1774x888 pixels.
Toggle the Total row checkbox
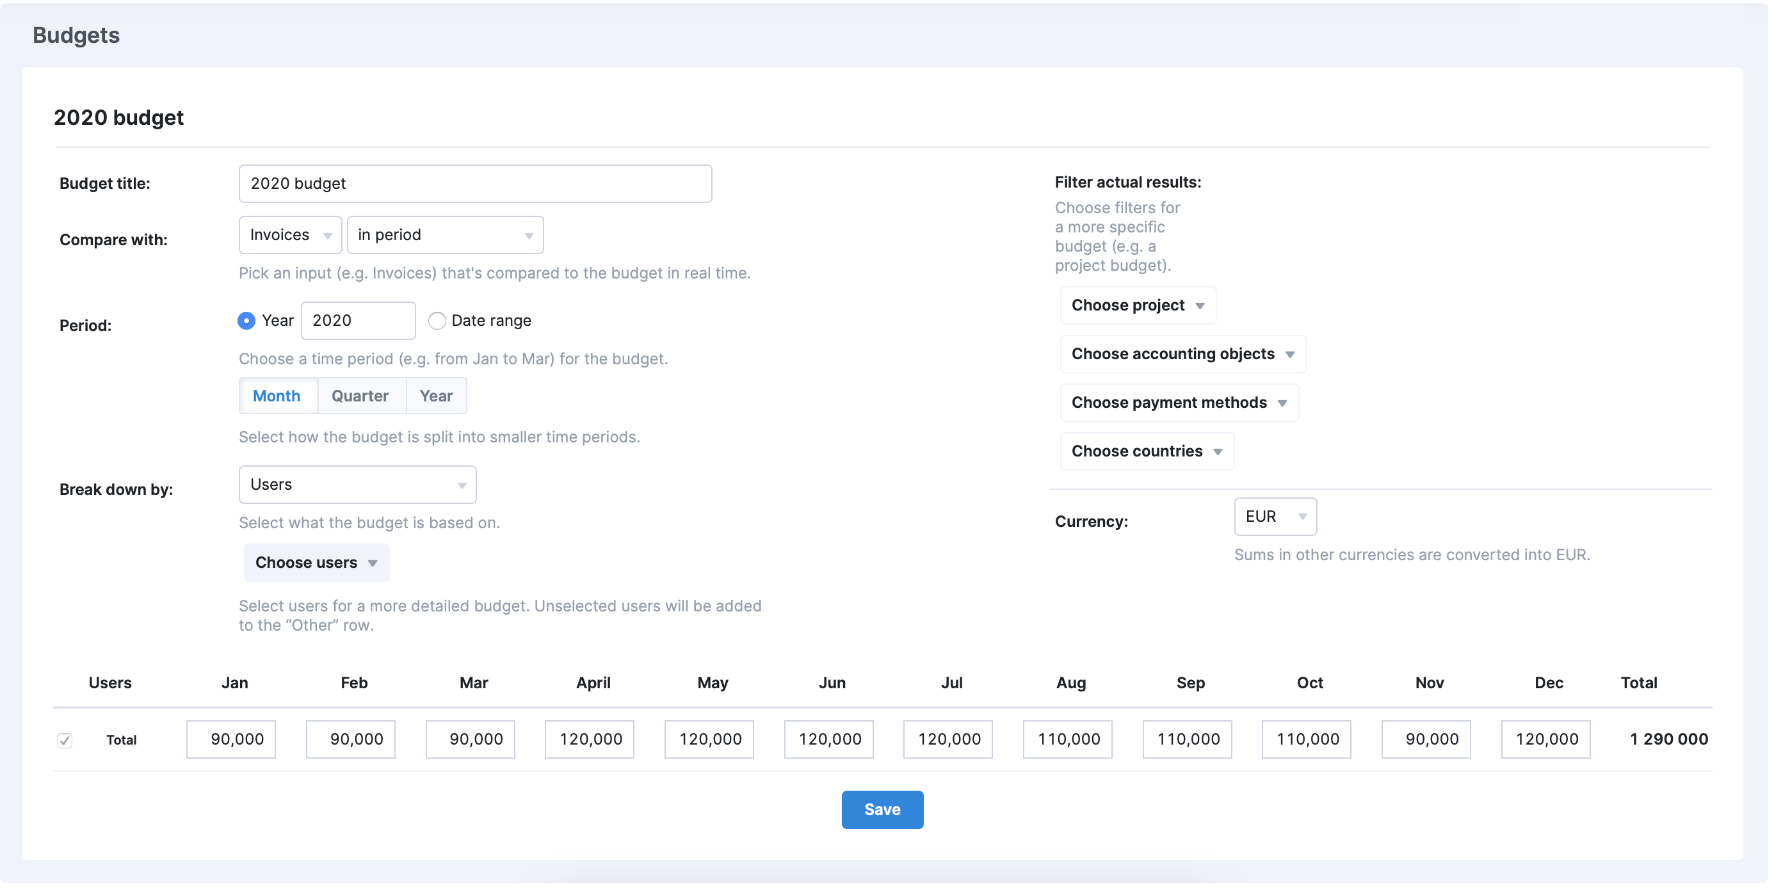65,740
